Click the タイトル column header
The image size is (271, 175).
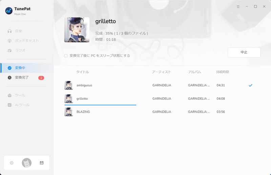pos(83,72)
